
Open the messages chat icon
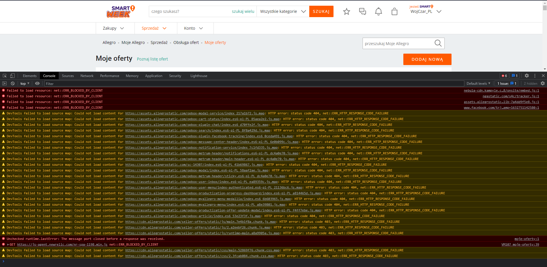pos(362,12)
